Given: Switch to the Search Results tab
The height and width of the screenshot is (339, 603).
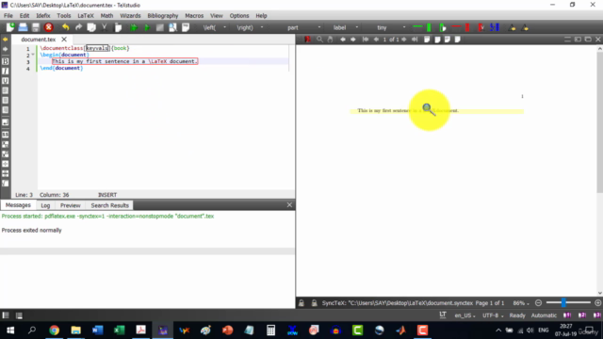Looking at the screenshot, I should [x=109, y=205].
